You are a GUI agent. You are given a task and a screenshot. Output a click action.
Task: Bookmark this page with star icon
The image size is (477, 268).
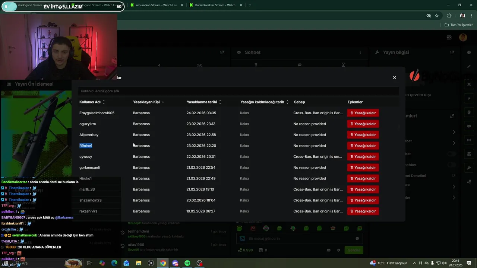pos(437,16)
